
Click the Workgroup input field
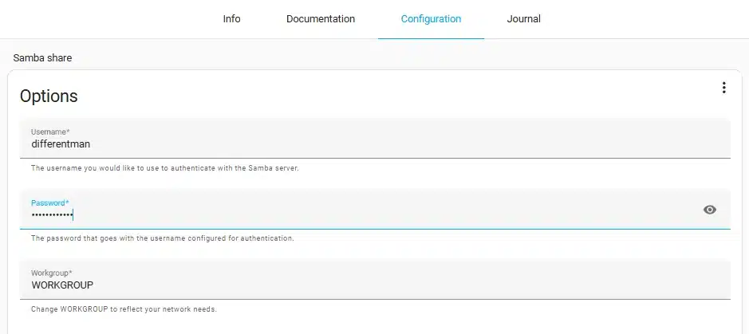[375, 280]
